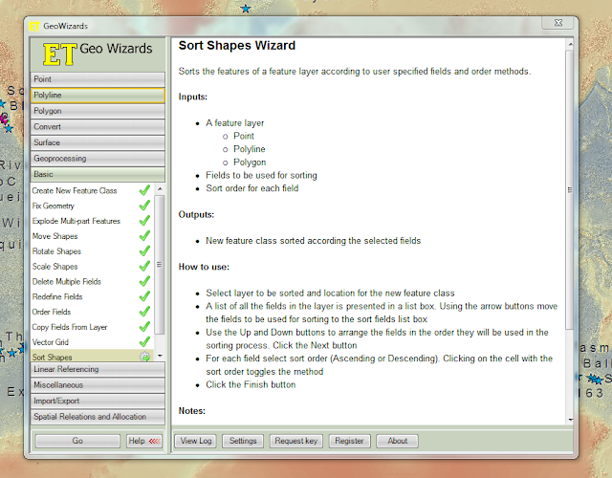
Task: Select the Vector Grid function
Action: pyautogui.click(x=51, y=342)
